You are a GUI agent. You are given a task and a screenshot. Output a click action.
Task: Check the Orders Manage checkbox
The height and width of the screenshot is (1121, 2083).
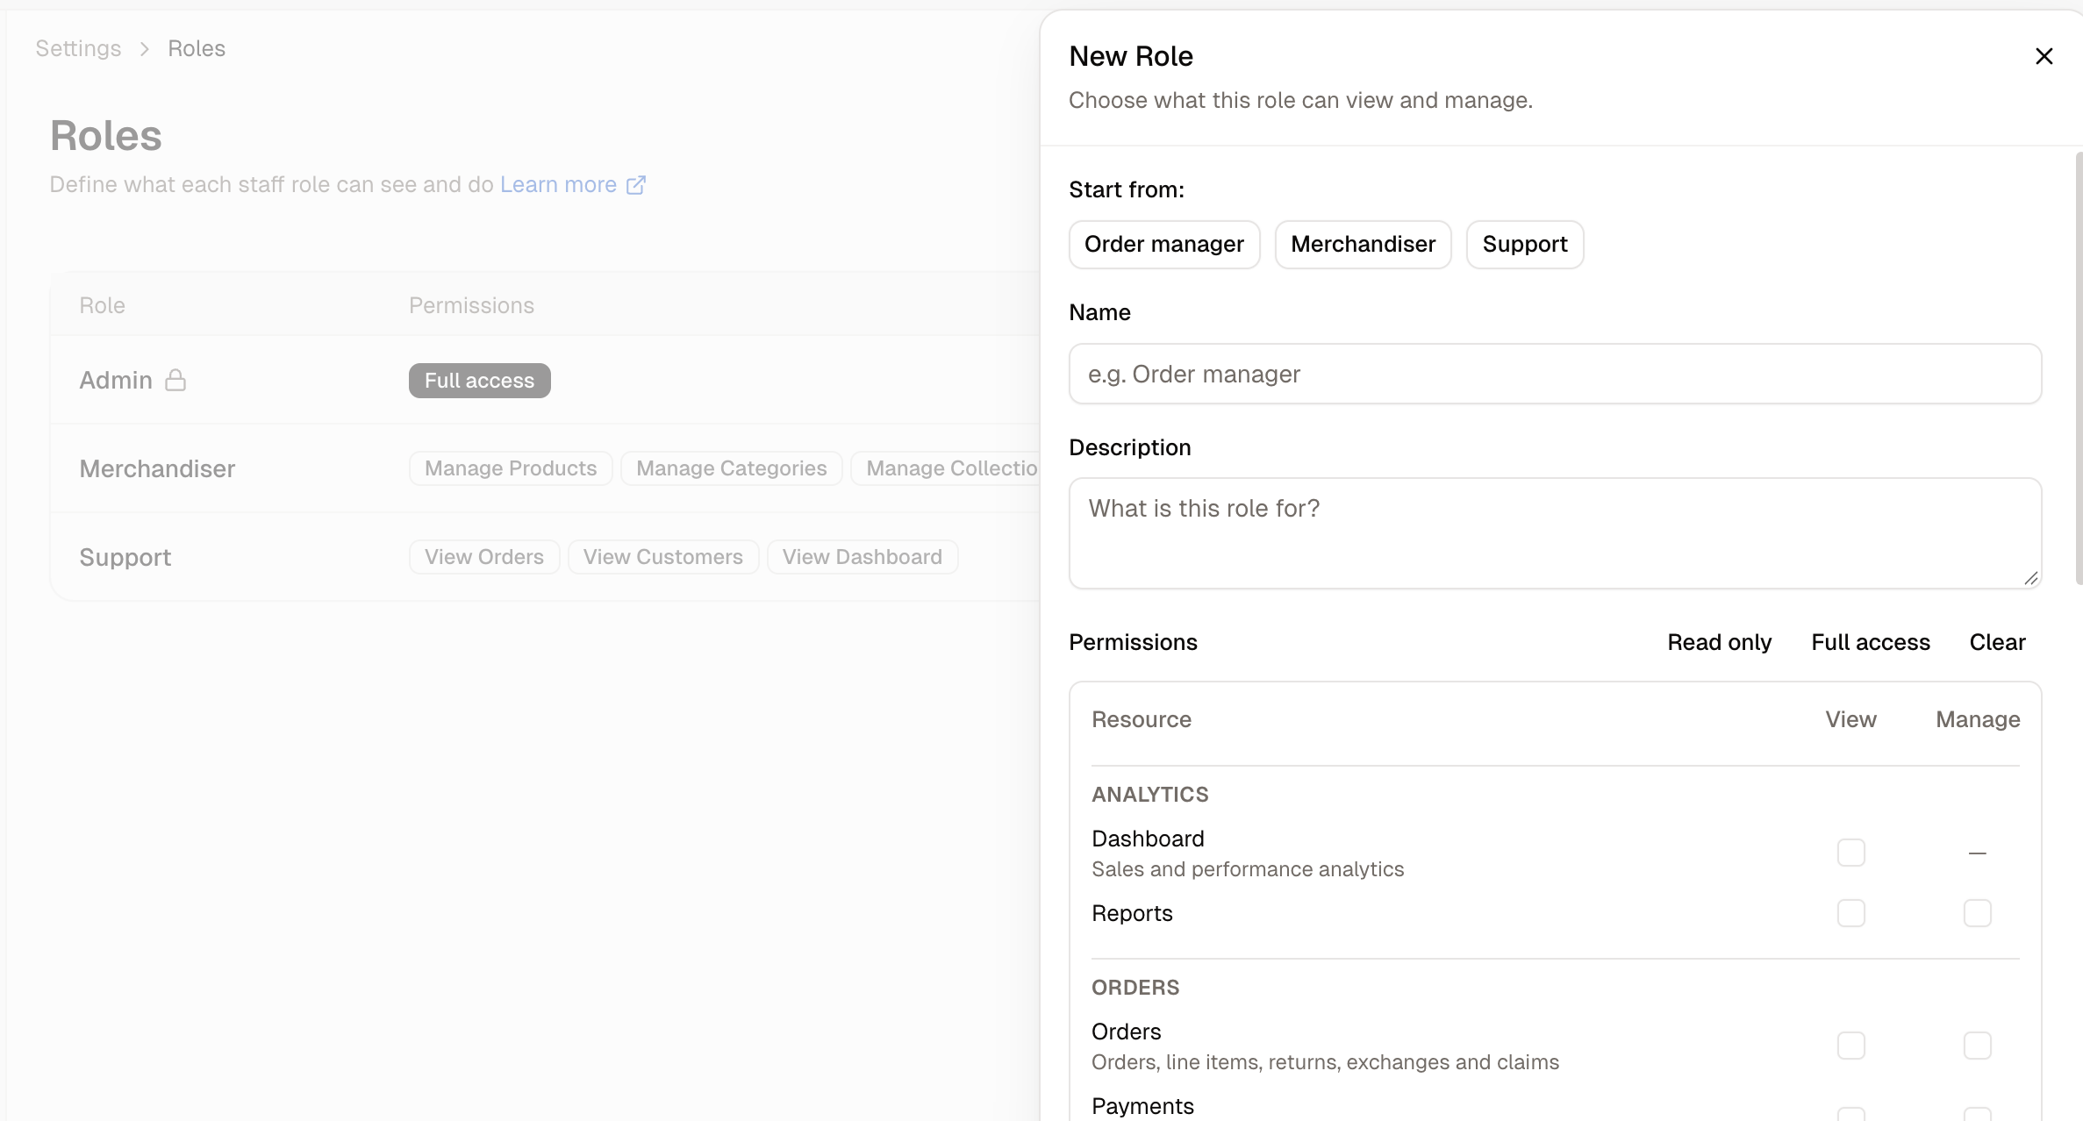tap(1977, 1046)
